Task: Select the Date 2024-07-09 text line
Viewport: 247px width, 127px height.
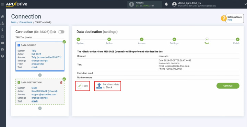Action: (x=175, y=60)
